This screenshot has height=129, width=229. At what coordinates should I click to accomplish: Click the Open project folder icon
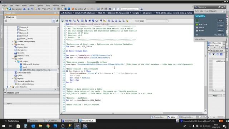point(6,9)
